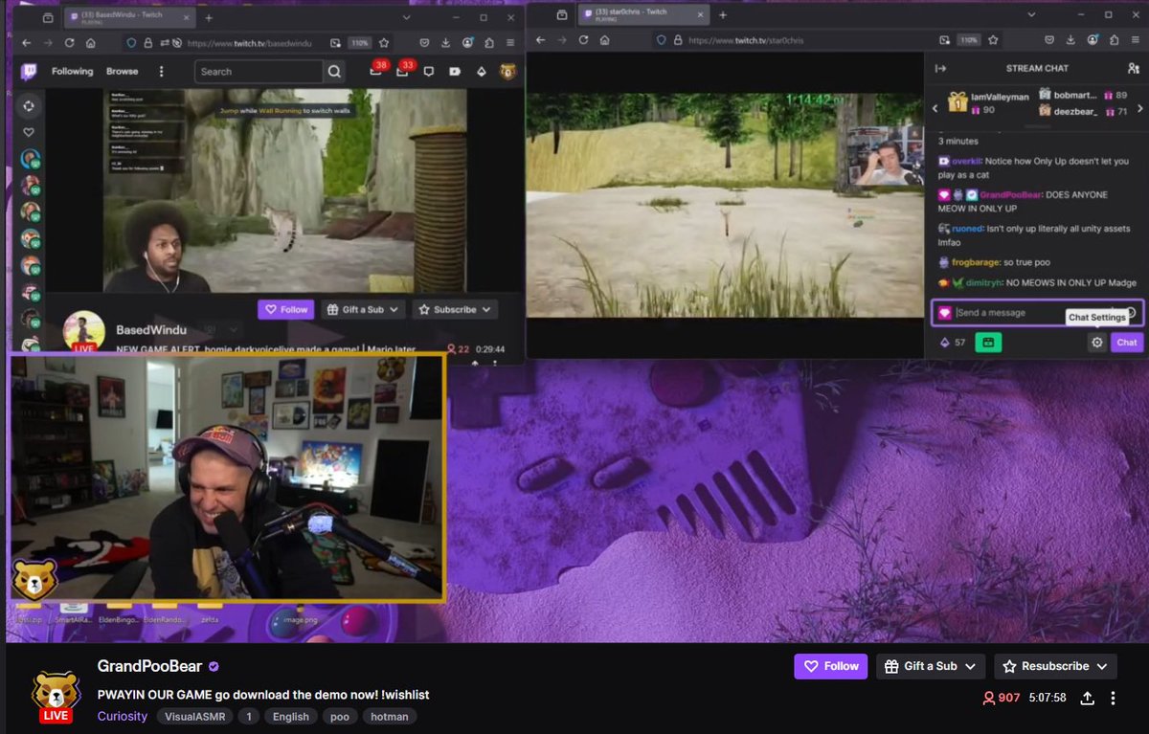Screen dimensions: 1149x734
Task: Expand Gift a Sub in BasedWindu window
Action: click(363, 309)
